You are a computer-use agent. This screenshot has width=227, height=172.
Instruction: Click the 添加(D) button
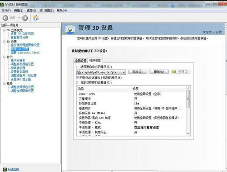(138, 72)
